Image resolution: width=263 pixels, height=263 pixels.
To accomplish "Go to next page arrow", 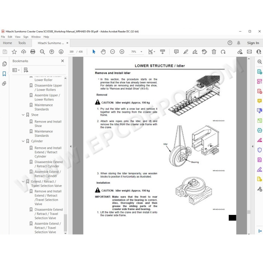I will pyautogui.click(x=61, y=52).
